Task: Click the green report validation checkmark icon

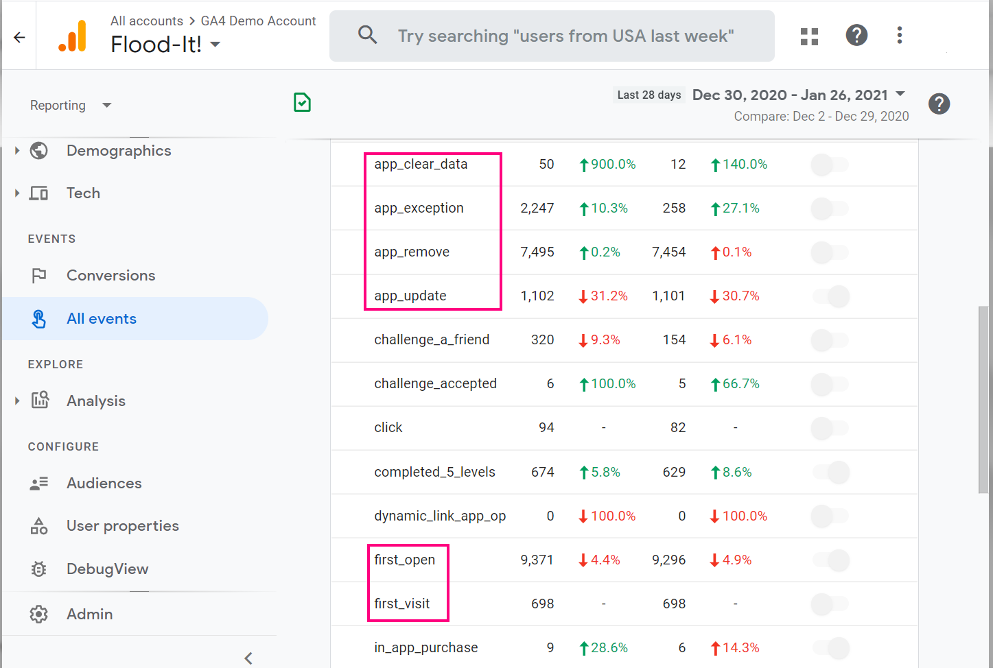Action: (x=302, y=103)
